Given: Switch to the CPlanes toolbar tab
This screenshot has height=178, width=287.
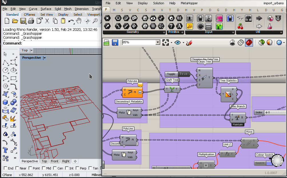Looking at the screenshot, I should tap(29, 15).
